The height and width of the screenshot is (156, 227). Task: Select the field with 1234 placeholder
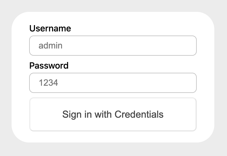pos(113,83)
